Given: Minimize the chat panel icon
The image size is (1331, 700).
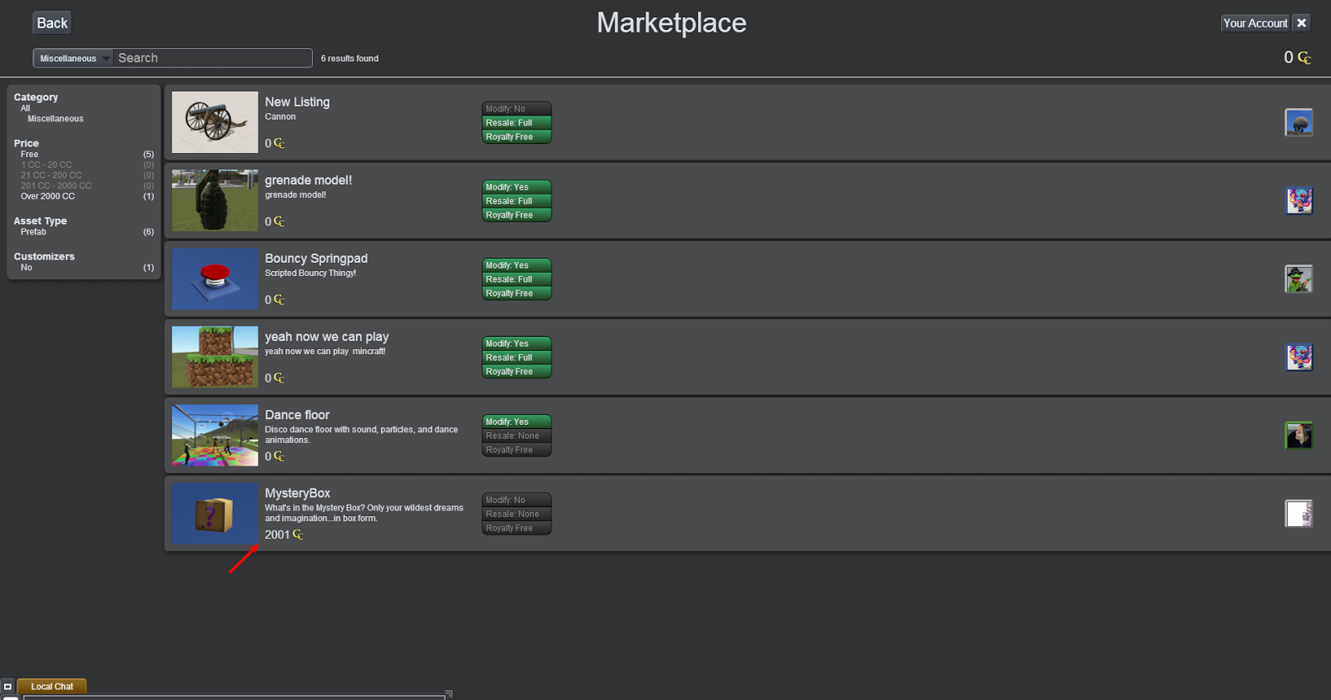Looking at the screenshot, I should (7, 687).
